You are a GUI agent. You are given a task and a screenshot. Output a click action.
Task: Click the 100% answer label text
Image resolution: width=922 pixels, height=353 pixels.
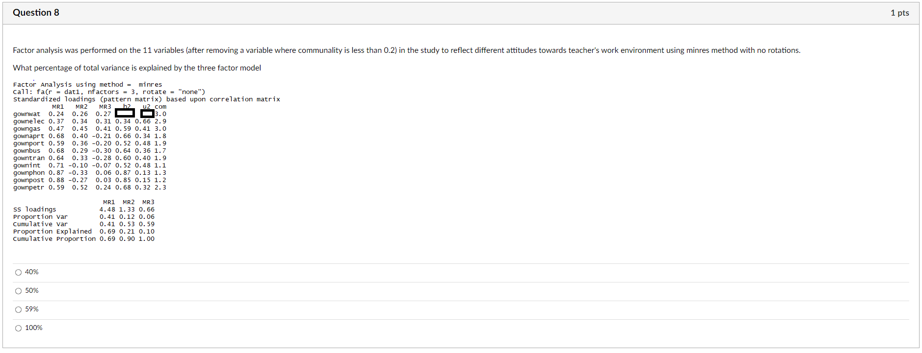point(33,328)
